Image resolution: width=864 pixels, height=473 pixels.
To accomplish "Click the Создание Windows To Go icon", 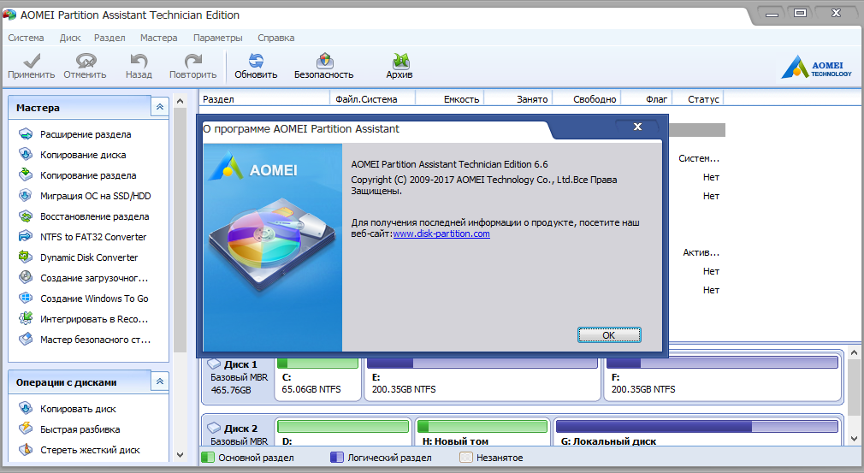I will pyautogui.click(x=26, y=298).
